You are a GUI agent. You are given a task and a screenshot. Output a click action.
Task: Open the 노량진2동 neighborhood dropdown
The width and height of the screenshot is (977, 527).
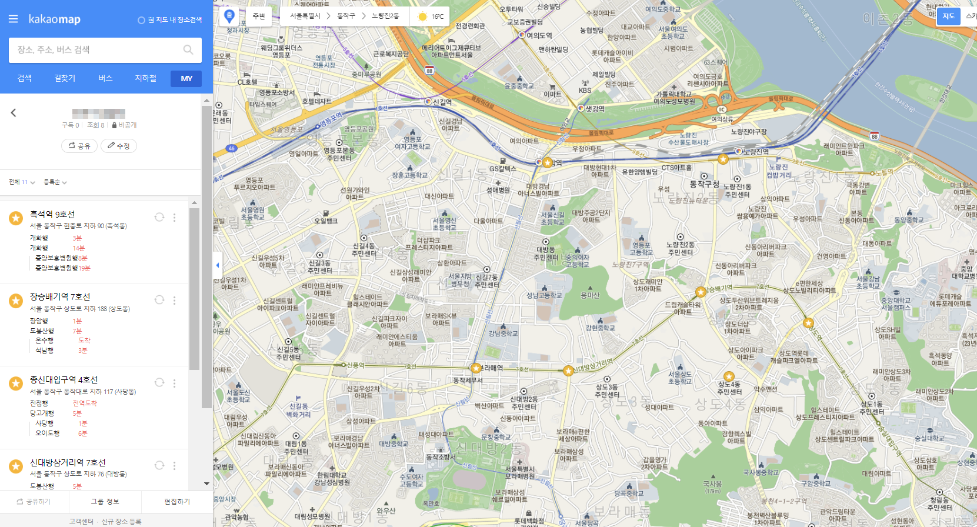385,16
